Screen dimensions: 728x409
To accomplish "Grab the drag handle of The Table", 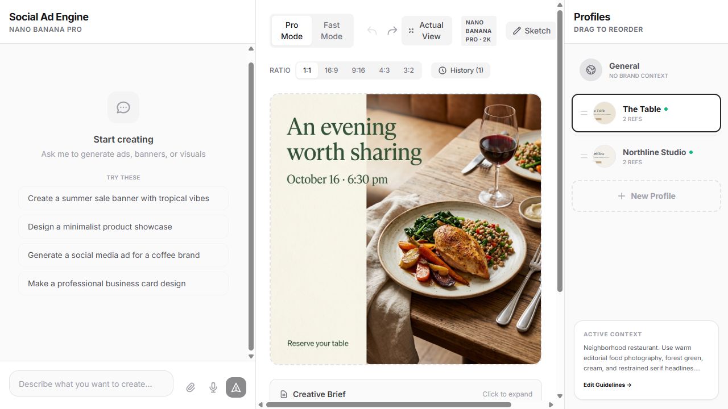I will 584,113.
